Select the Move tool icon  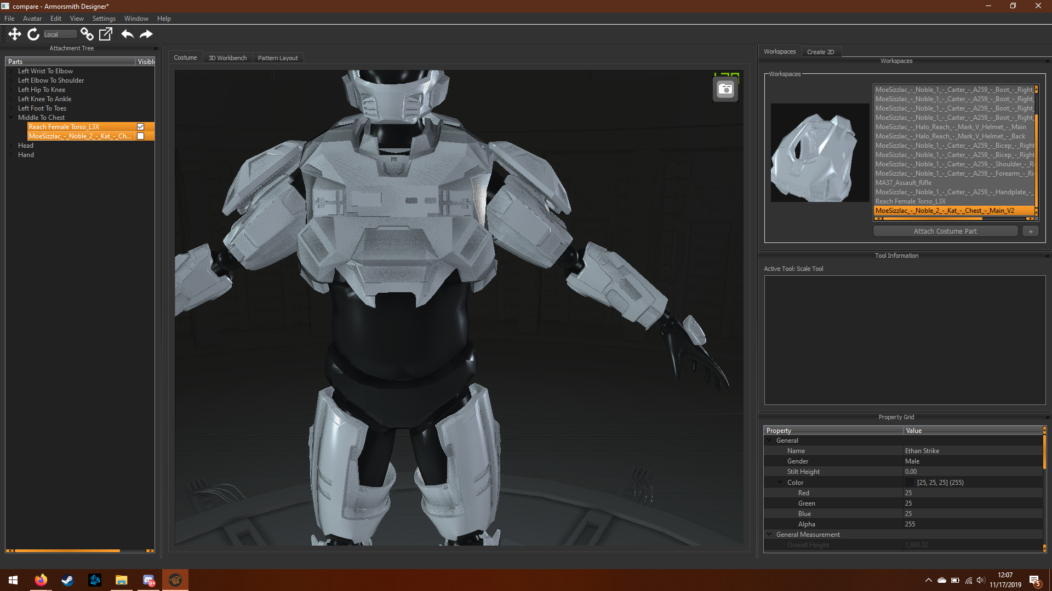pyautogui.click(x=15, y=34)
